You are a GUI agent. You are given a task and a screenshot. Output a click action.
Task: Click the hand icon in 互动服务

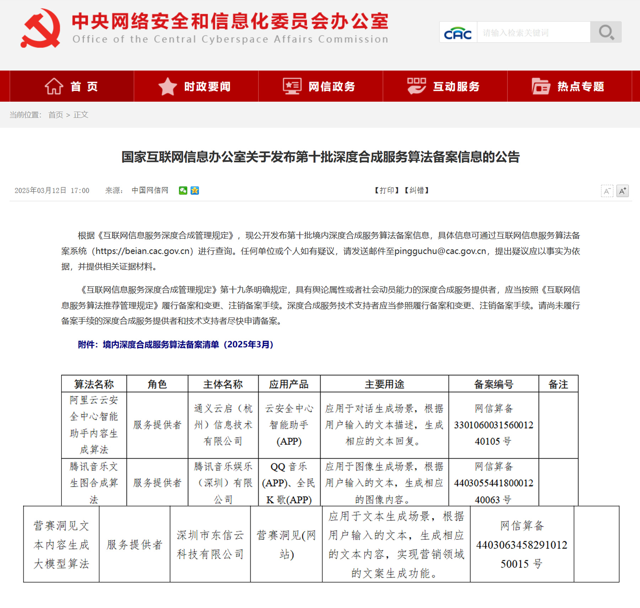(x=416, y=86)
